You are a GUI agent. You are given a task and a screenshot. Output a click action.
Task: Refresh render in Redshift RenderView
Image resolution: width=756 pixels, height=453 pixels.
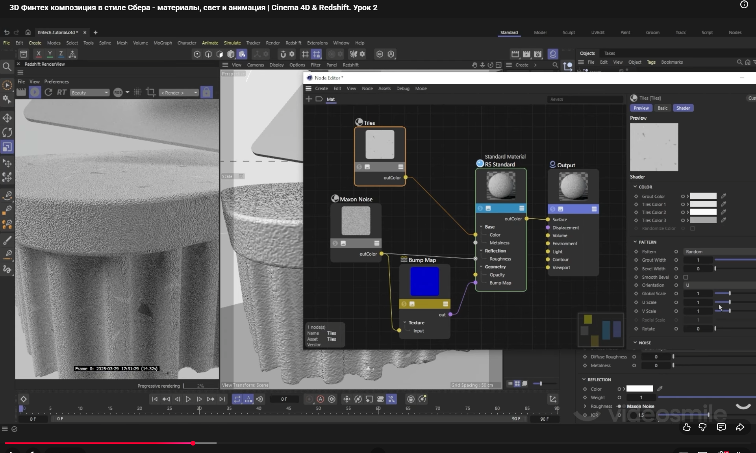click(x=48, y=92)
